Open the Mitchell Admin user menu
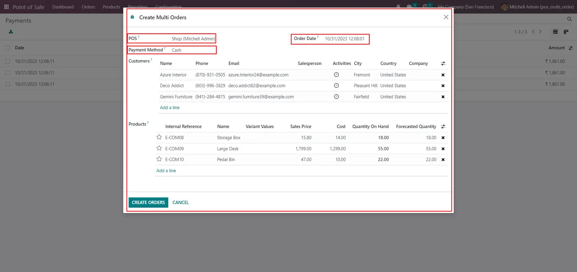This screenshot has height=272, width=577. pos(537,7)
